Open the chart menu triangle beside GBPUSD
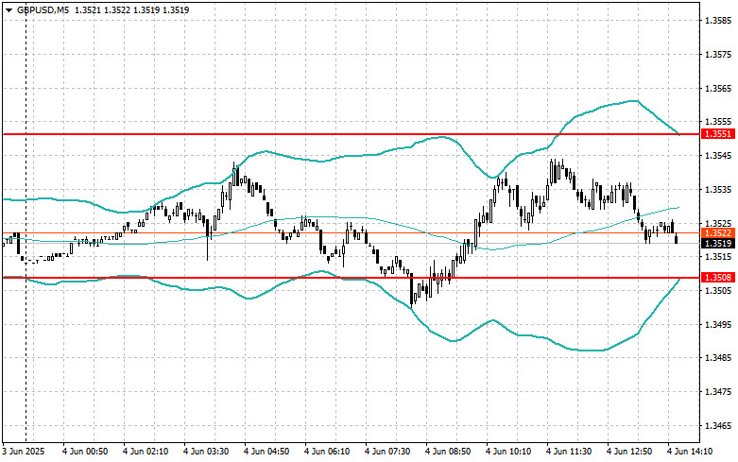Viewport: 738px width, 462px height. coord(9,10)
